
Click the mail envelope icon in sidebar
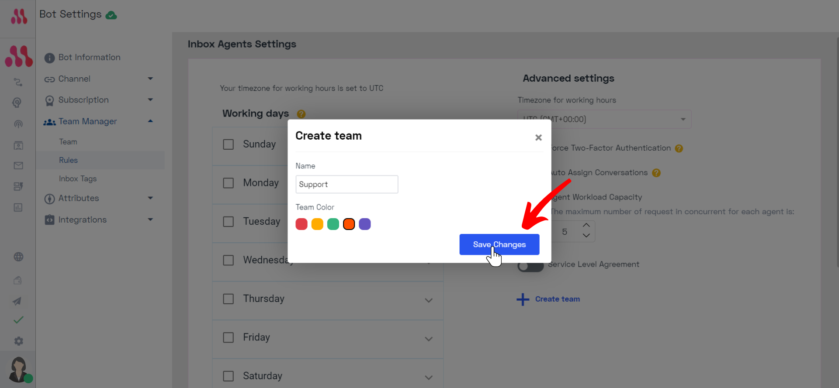18,165
